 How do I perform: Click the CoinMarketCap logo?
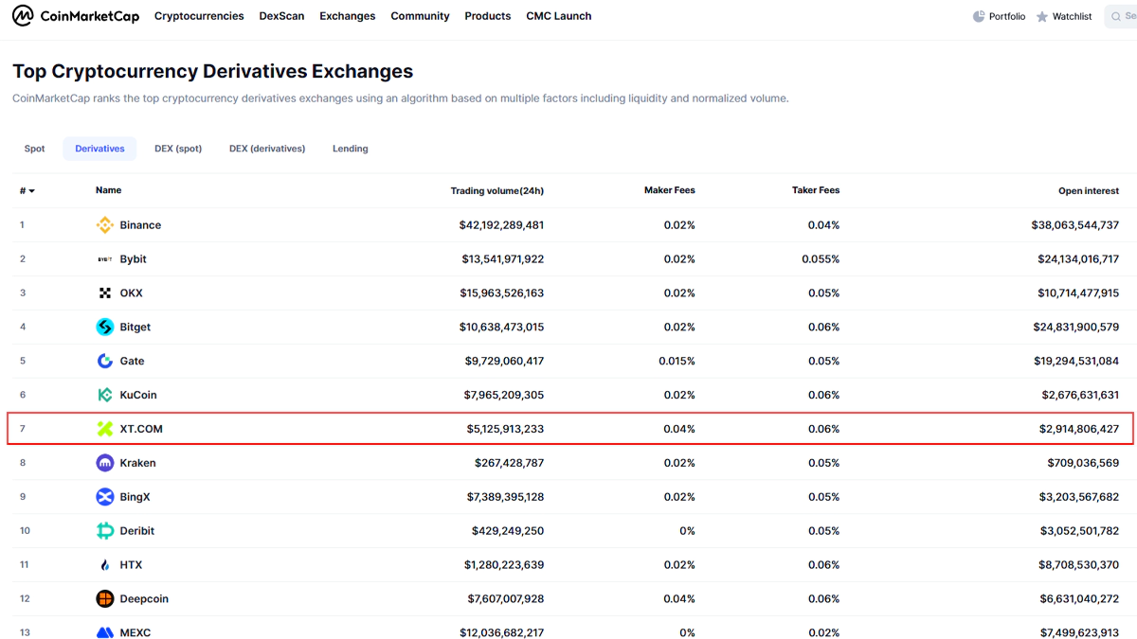click(76, 16)
